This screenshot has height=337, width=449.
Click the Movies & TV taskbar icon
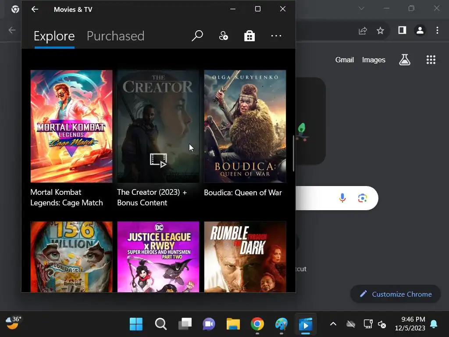pyautogui.click(x=306, y=324)
